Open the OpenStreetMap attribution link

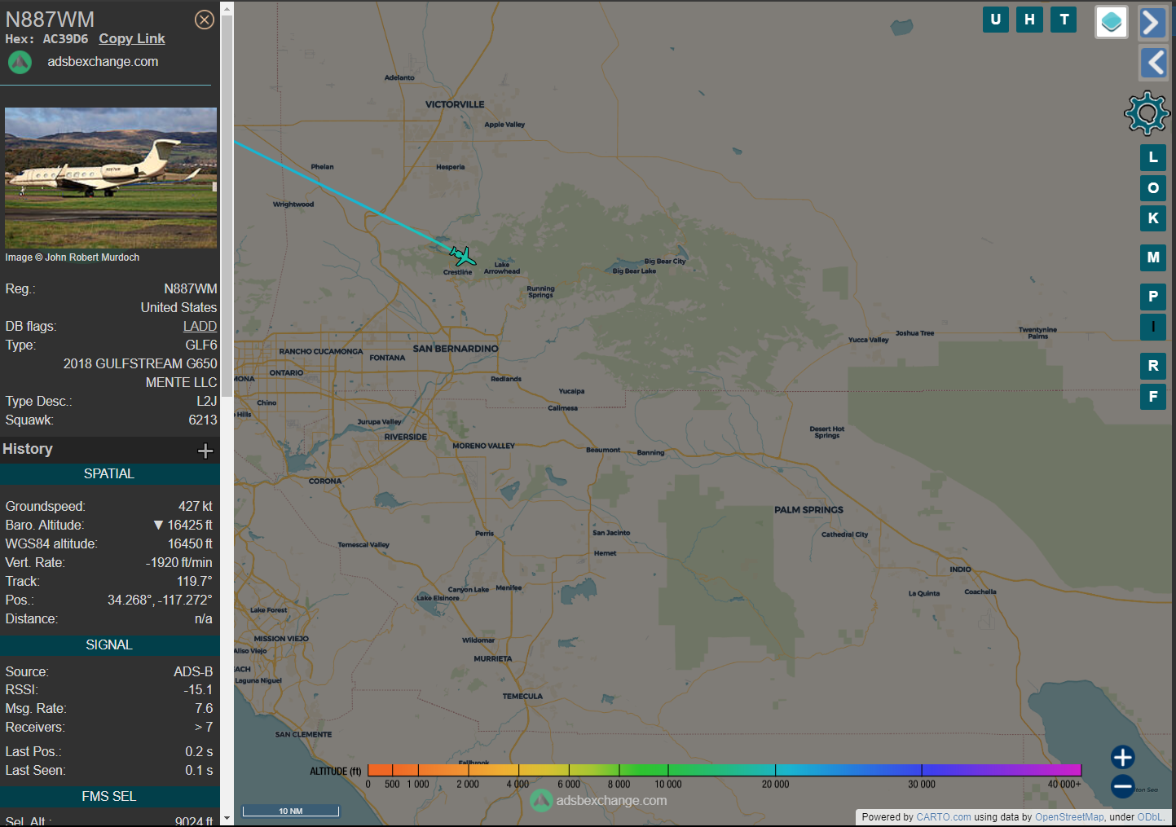tap(1069, 817)
